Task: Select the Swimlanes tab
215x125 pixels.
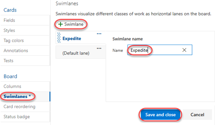Action: click(25, 96)
